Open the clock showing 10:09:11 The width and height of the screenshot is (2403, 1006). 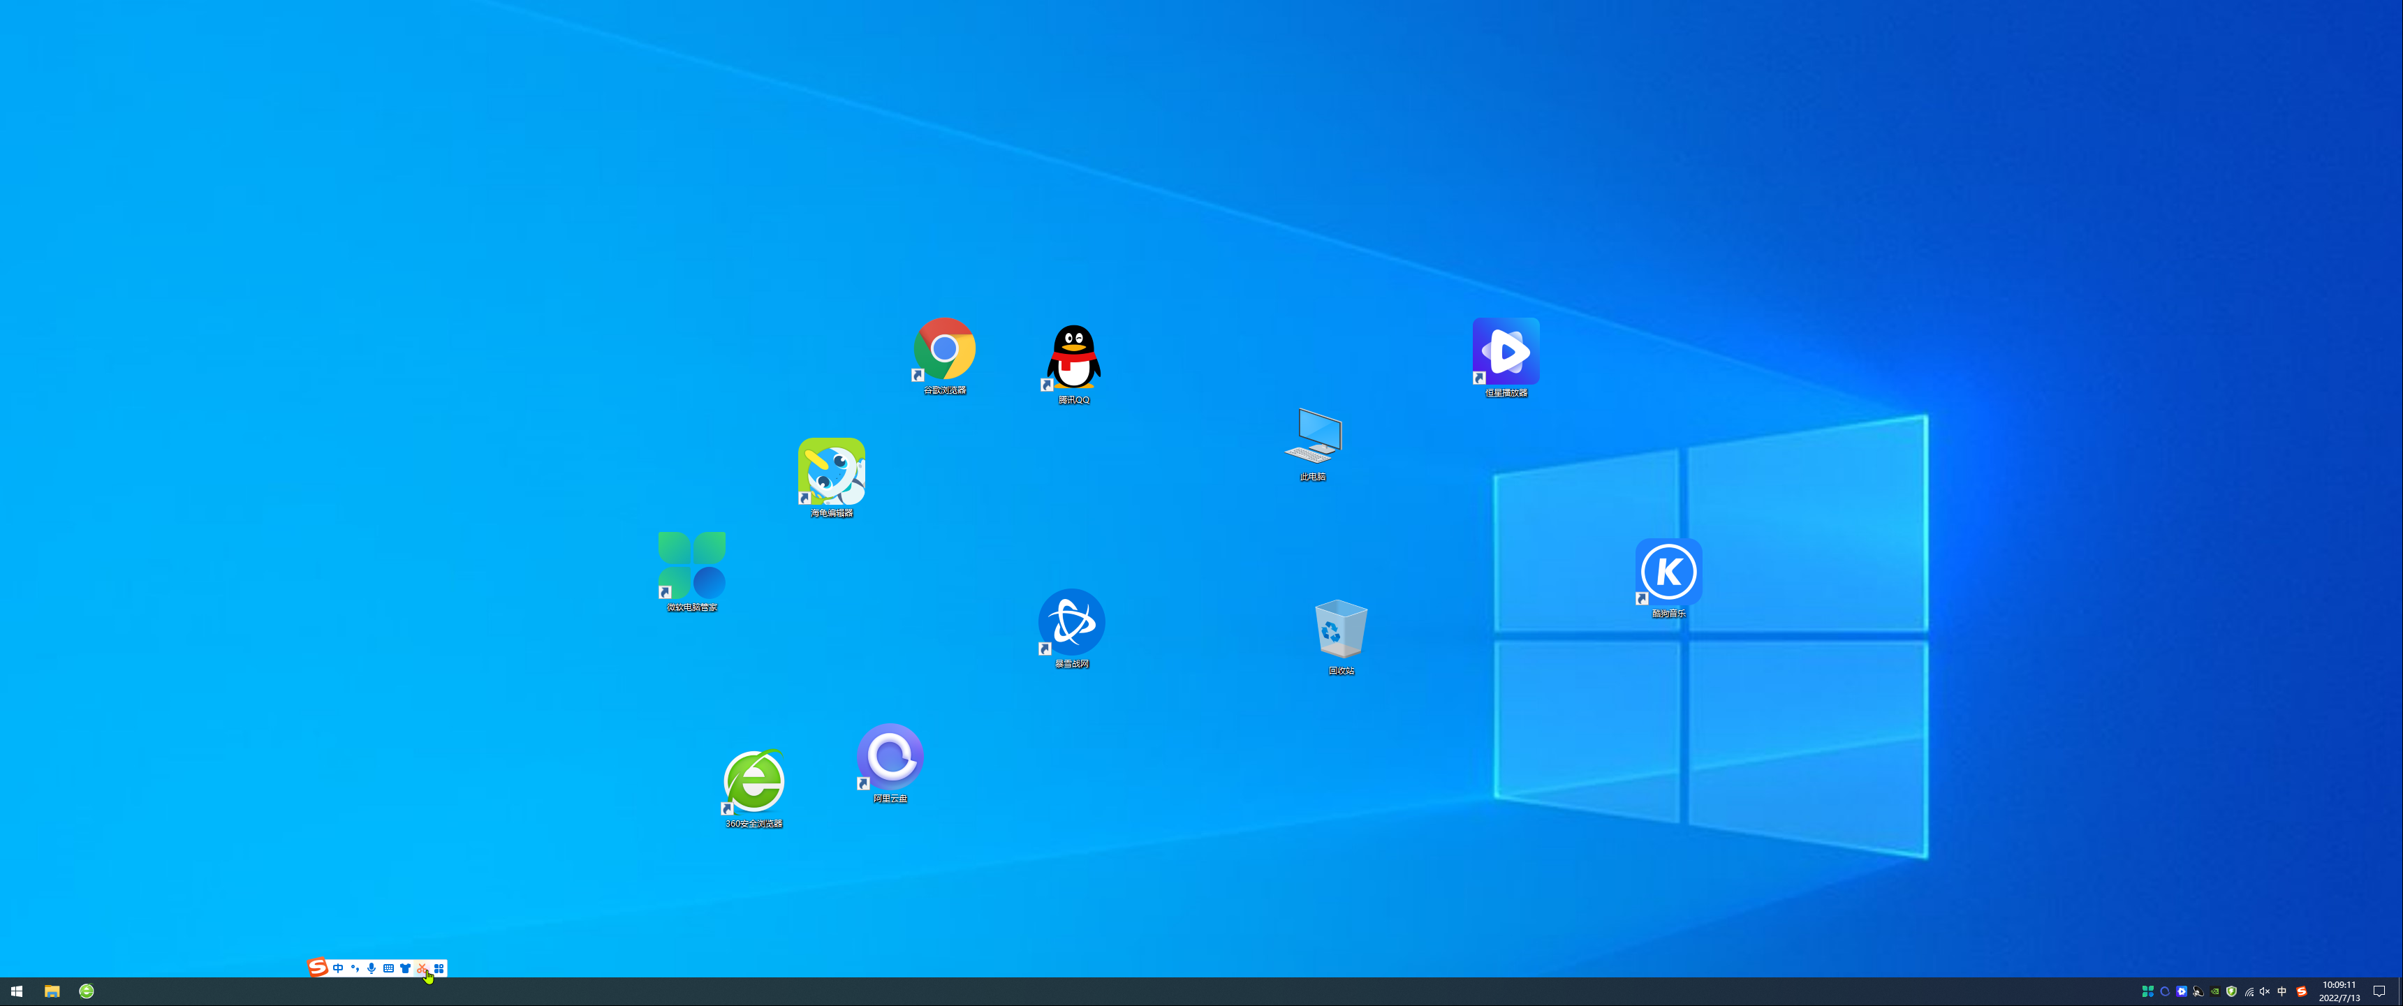point(2339,991)
